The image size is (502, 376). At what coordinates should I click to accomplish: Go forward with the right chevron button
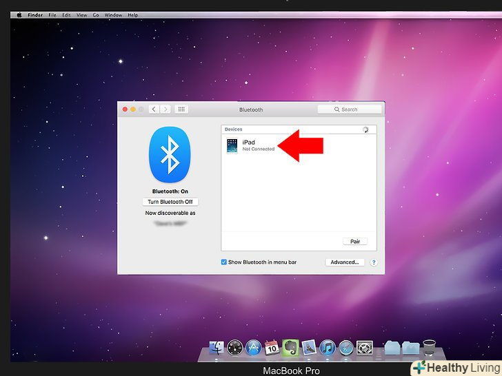pos(165,109)
